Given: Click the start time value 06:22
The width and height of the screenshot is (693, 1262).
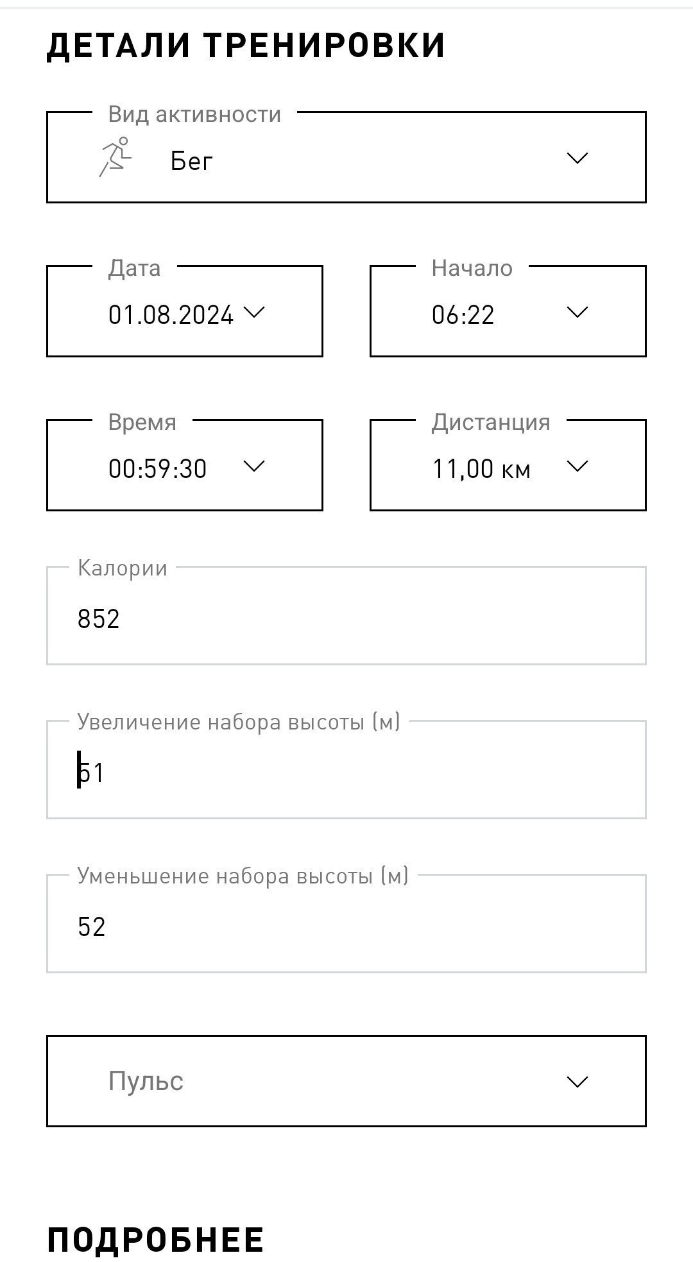Looking at the screenshot, I should click(x=463, y=315).
